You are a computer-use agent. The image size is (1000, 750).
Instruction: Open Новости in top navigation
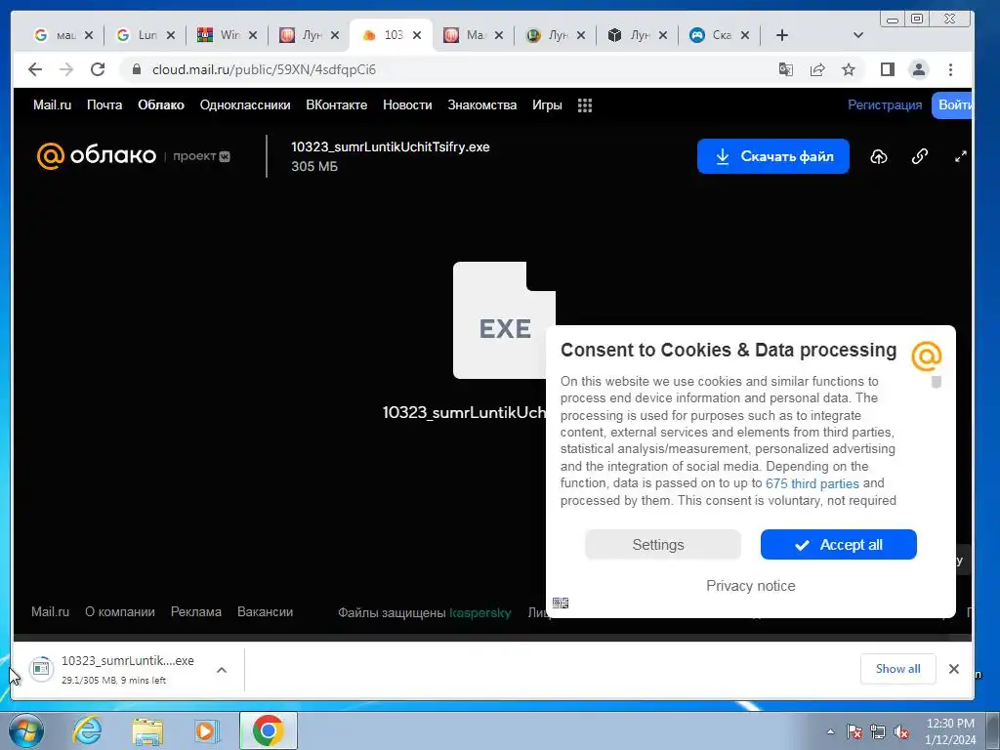[407, 105]
